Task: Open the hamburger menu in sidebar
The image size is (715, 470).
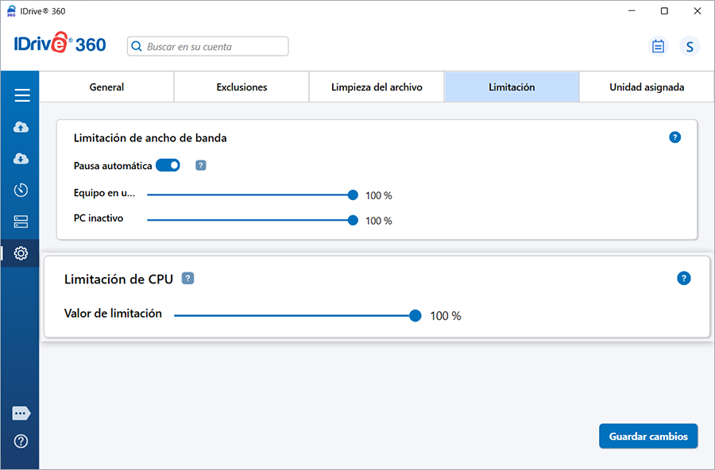Action: click(x=21, y=95)
